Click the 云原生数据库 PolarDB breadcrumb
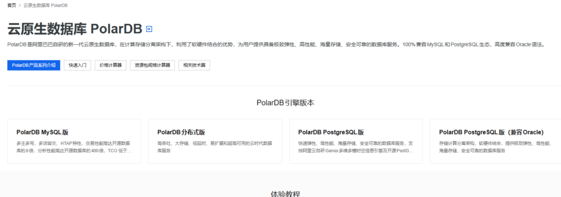Viewport: 561px width, 197px height. 45,5
